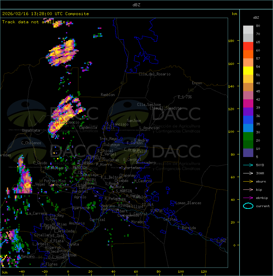Click the 'Tulumaya' map label
The height and width of the screenshot is (276, 273).
112,145
